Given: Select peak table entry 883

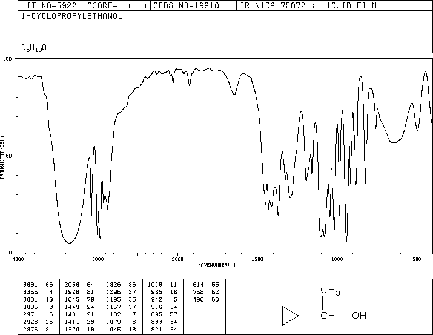Looking at the screenshot, I should (164, 322).
